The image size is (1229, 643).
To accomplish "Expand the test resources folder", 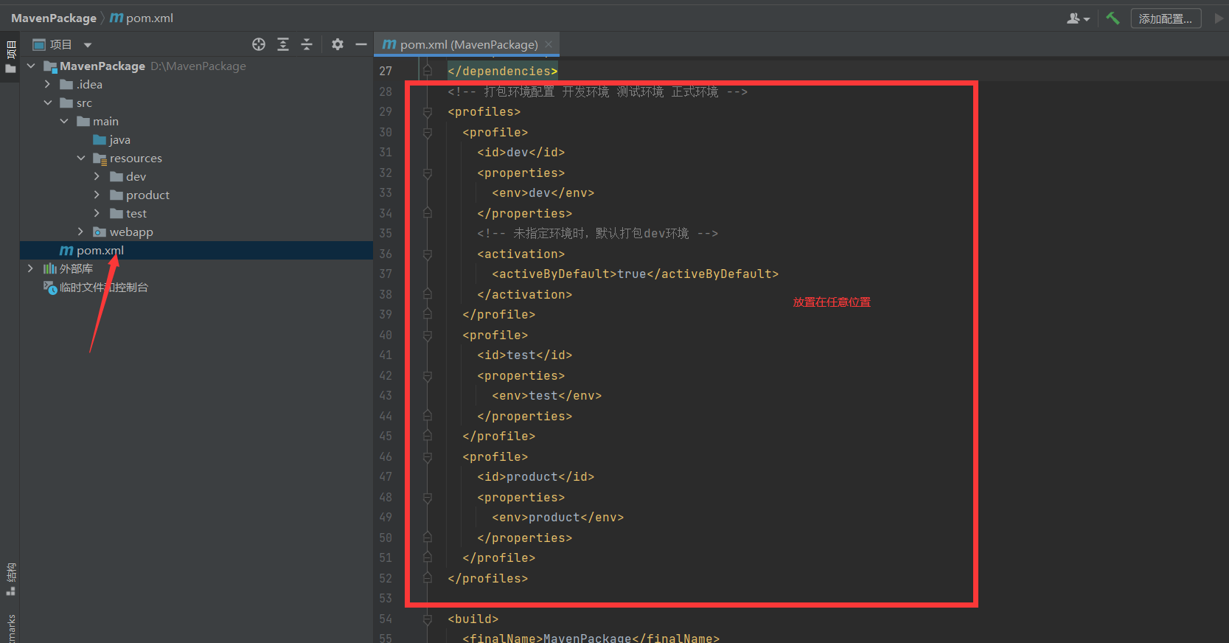I will 97,213.
